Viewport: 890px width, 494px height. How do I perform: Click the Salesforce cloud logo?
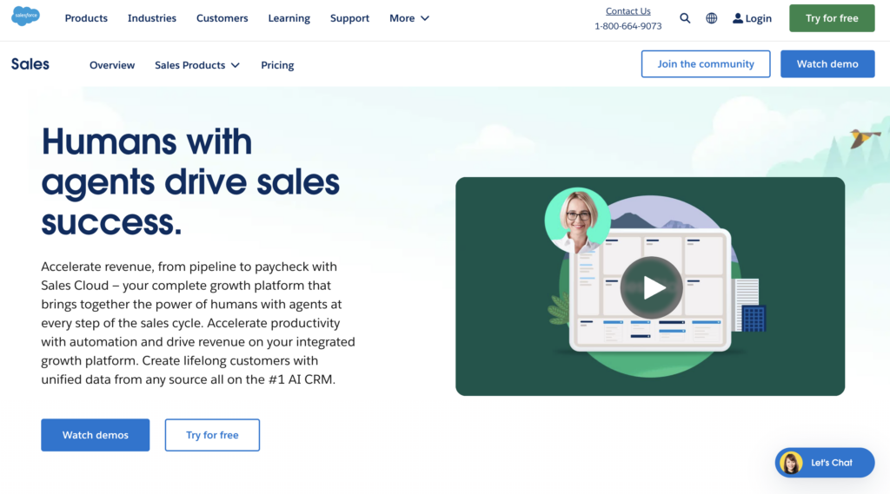pos(26,17)
